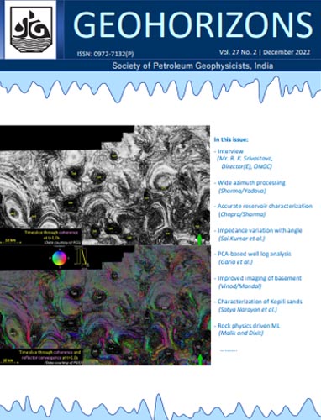Viewport: 321px width, 420px height.
Task: Click the '(Chopra/Sharma)' author line
Action: pyautogui.click(x=242, y=214)
